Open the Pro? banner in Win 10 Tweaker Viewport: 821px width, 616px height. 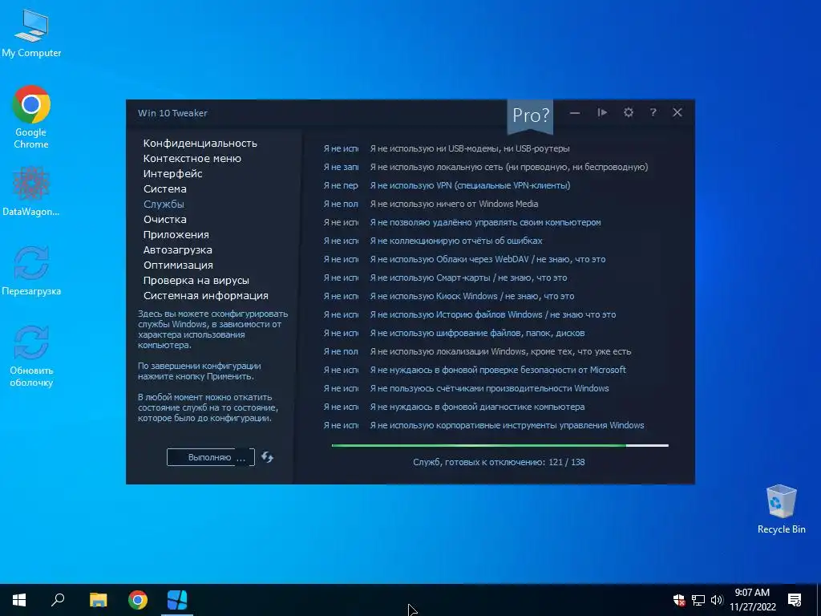[530, 115]
